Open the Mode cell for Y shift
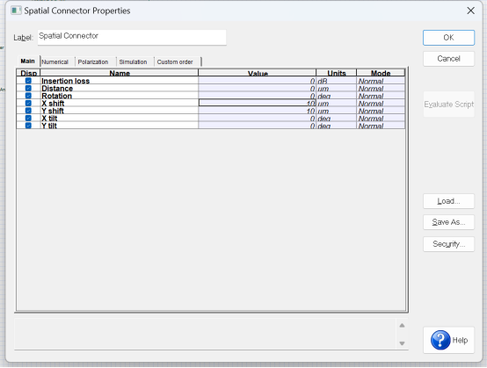Viewport: 487px width, 368px height. coord(381,111)
